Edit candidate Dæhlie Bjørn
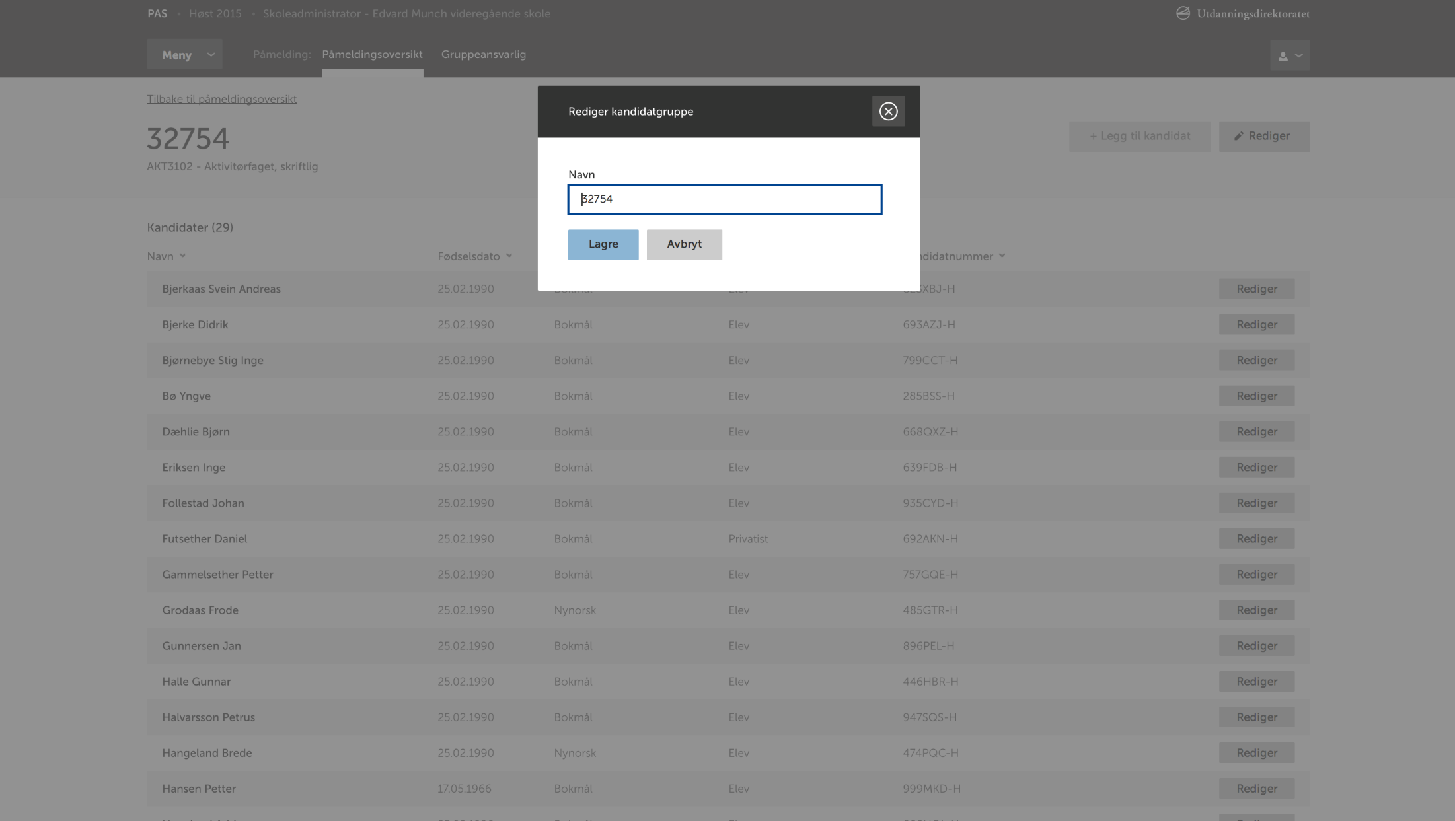The image size is (1455, 821). [x=1256, y=432]
